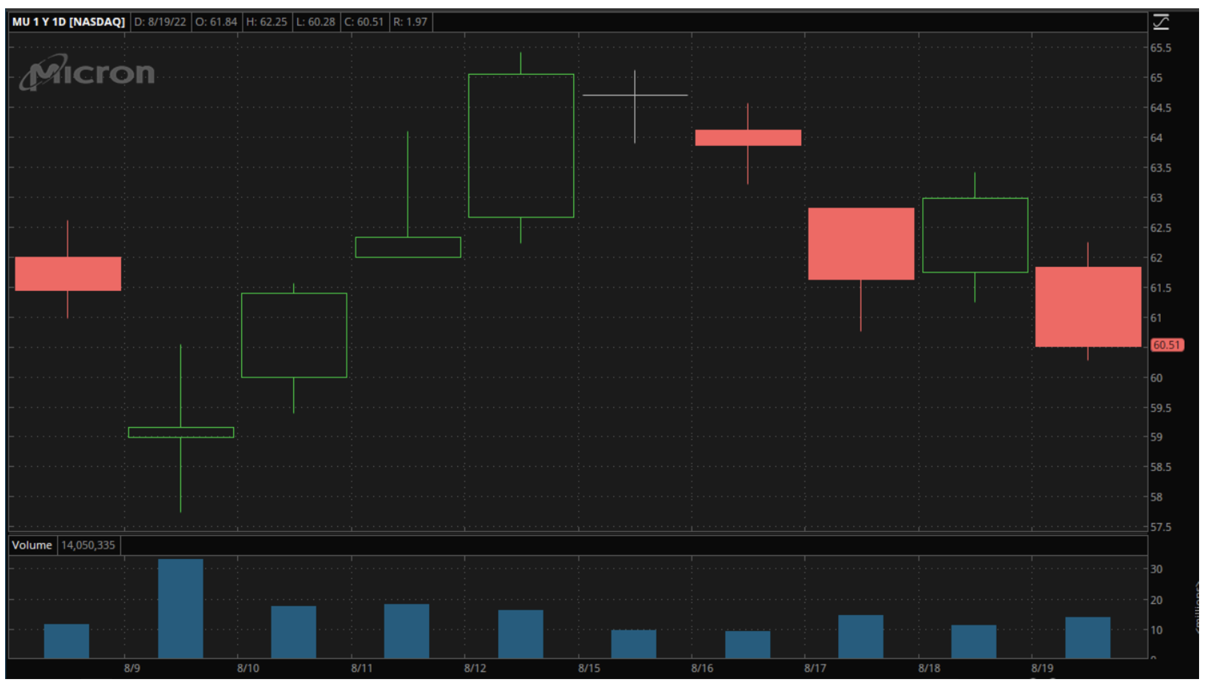Click the 20 volume axis label
Screen dimensions: 1208x688
click(1156, 600)
